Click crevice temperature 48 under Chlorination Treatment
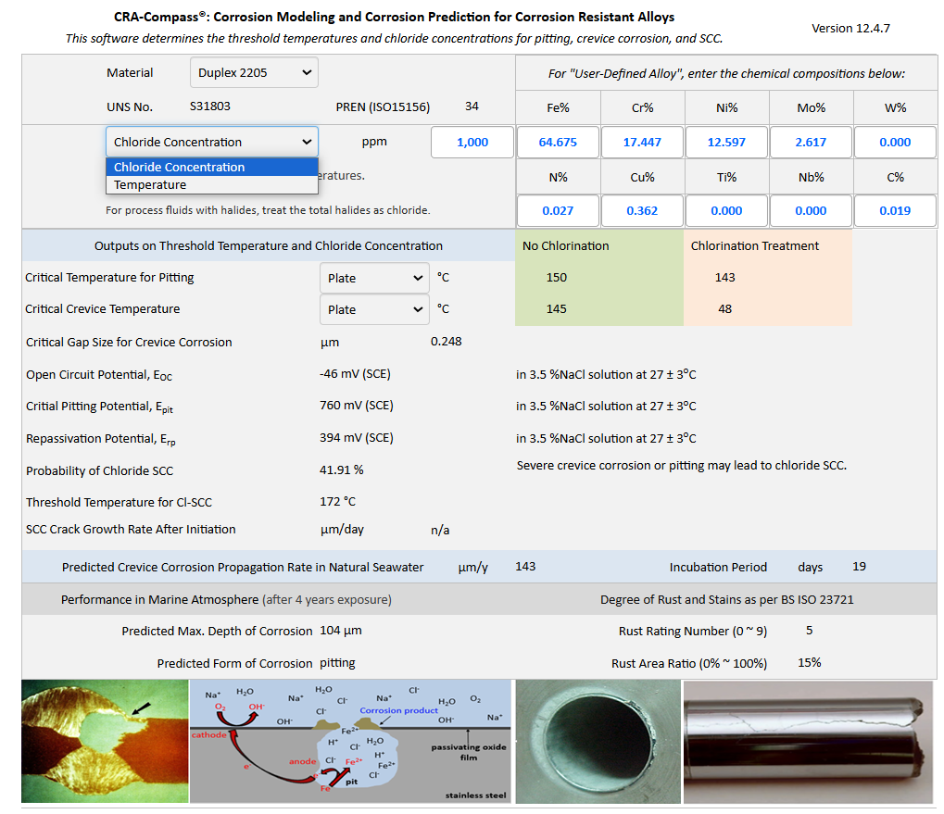The height and width of the screenshot is (814, 944). 724,308
